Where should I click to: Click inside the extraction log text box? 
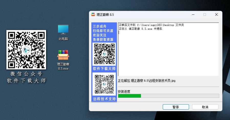tap(169, 49)
